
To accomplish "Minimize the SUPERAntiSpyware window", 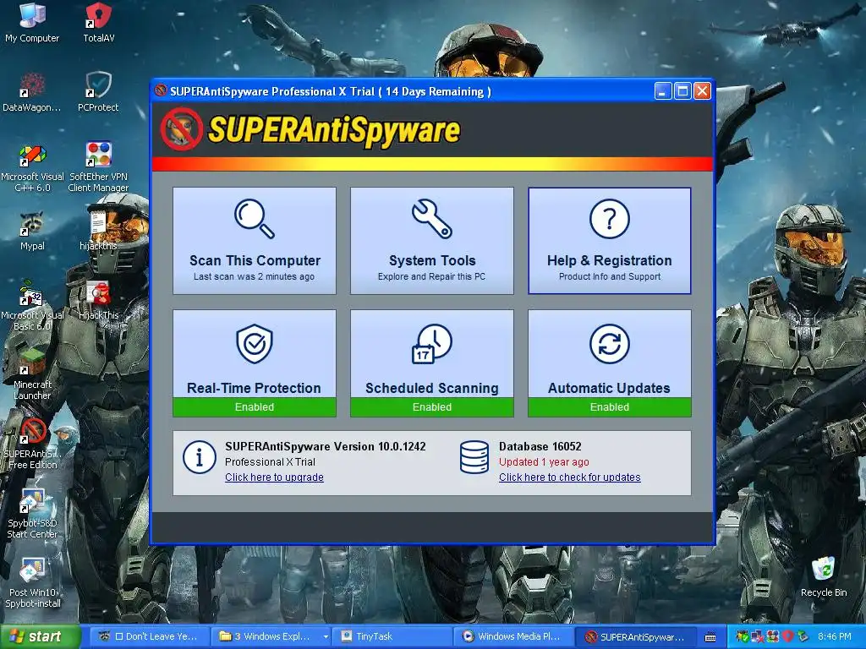I will coord(663,91).
